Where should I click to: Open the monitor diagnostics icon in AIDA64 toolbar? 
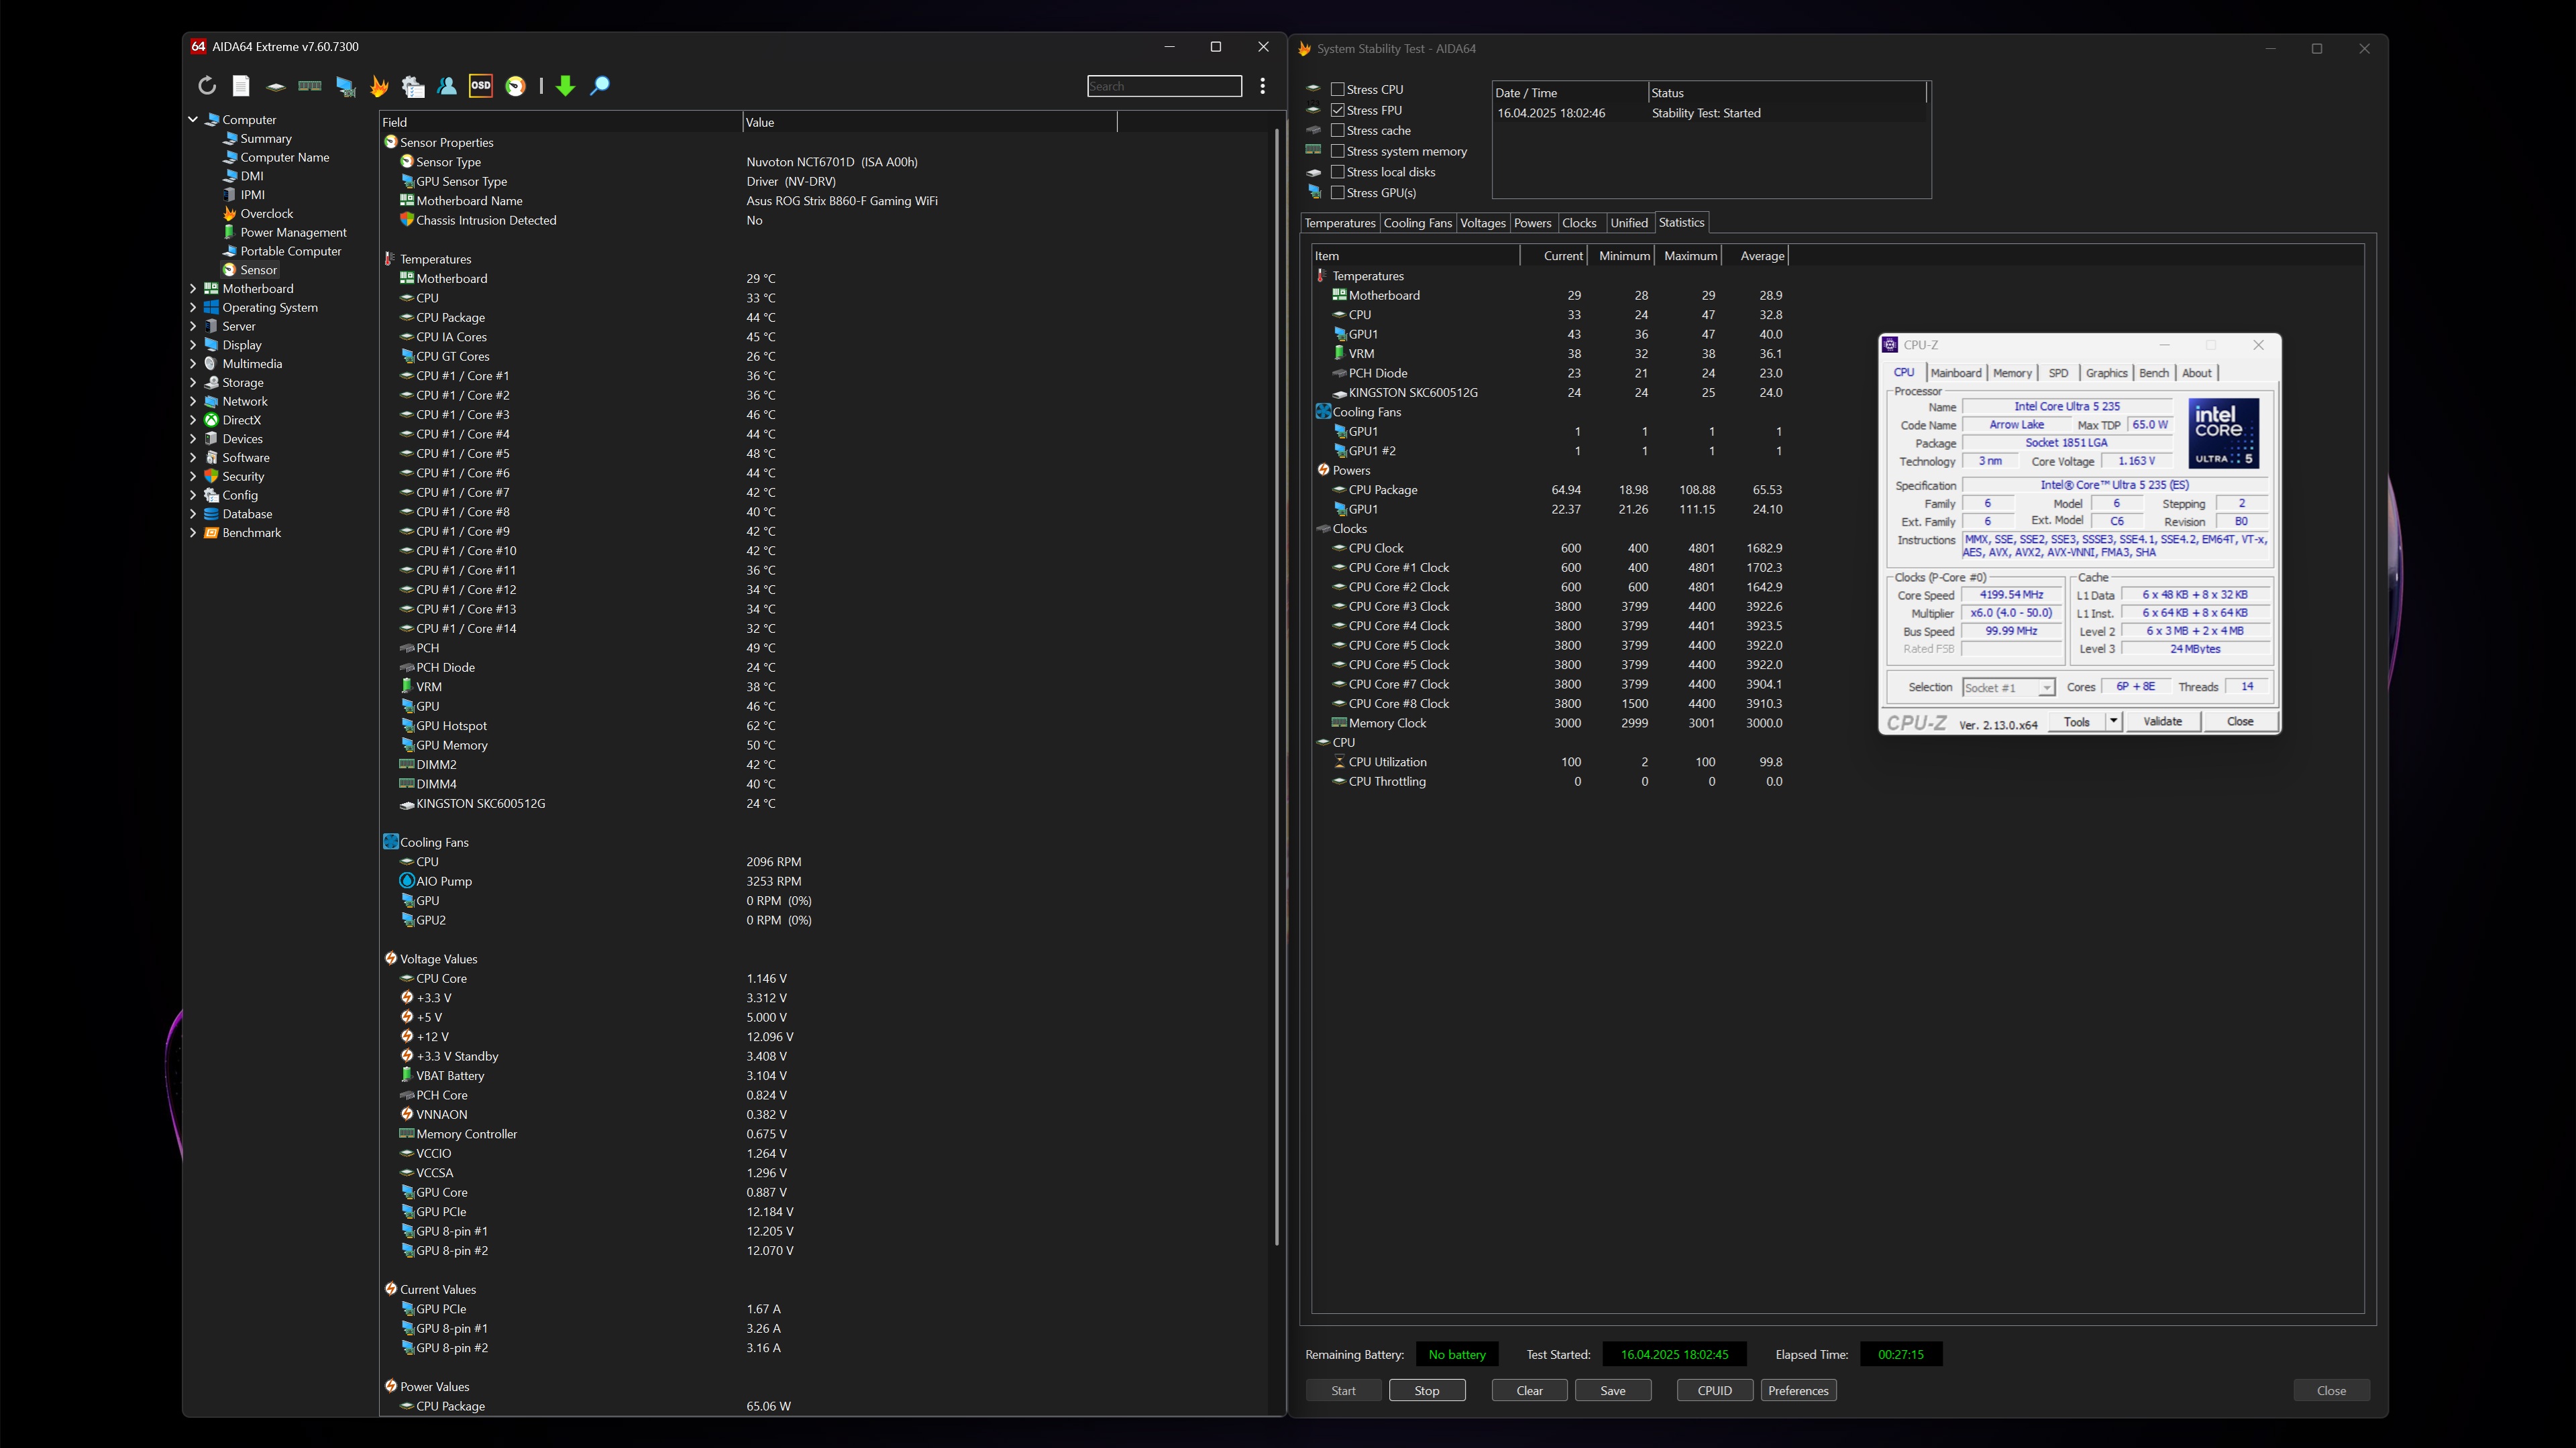[345, 86]
